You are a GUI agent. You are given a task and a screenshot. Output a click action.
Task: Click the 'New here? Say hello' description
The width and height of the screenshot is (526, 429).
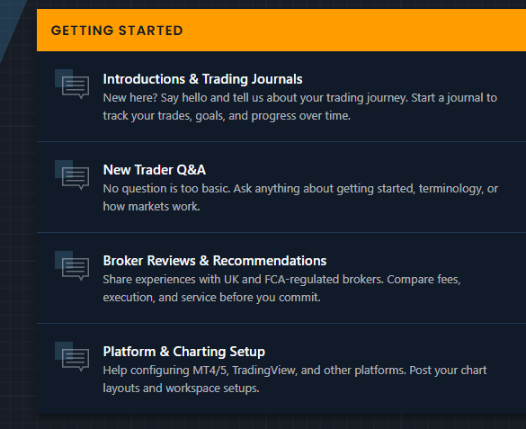point(300,107)
